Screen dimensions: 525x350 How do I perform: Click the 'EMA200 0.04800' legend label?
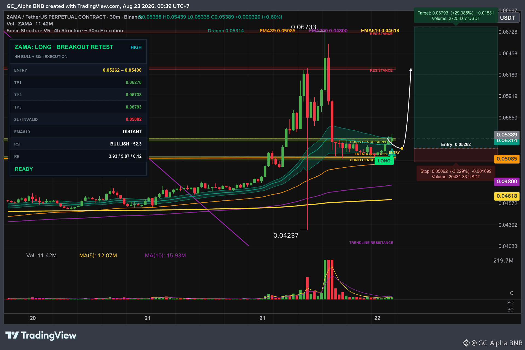pyautogui.click(x=328, y=31)
